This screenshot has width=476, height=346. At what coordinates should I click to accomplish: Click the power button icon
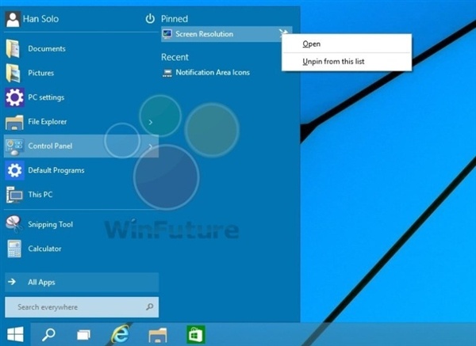(x=150, y=19)
